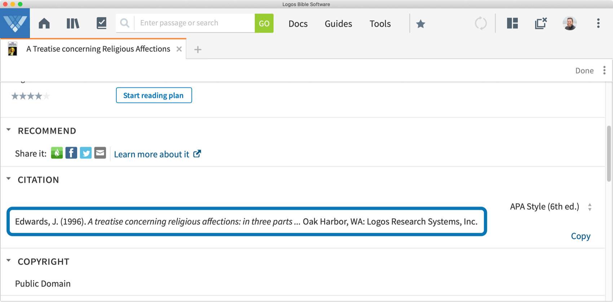Collapse the COPYRIGHT section
This screenshot has height=302, width=613.
click(9, 261)
